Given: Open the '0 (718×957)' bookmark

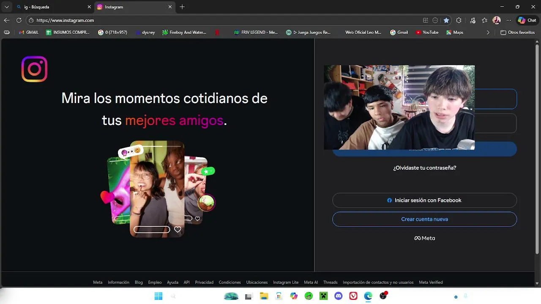Looking at the screenshot, I should point(112,33).
